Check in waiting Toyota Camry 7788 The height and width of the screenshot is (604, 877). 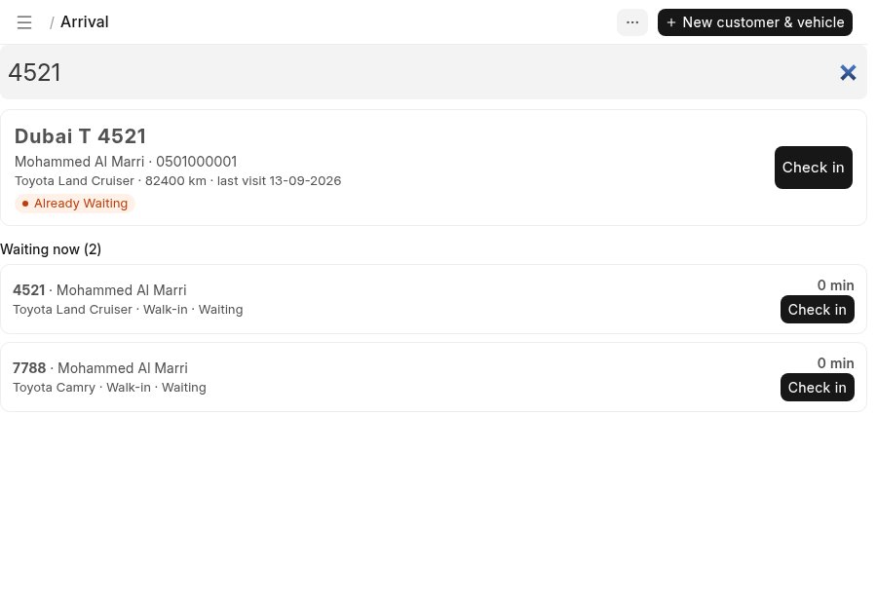click(818, 387)
